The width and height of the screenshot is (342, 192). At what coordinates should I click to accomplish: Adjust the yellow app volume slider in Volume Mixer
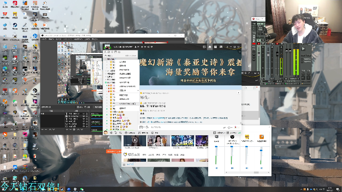pos(247,147)
